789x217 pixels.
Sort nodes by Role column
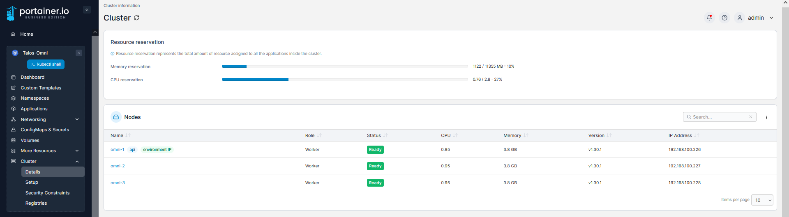tap(313, 135)
